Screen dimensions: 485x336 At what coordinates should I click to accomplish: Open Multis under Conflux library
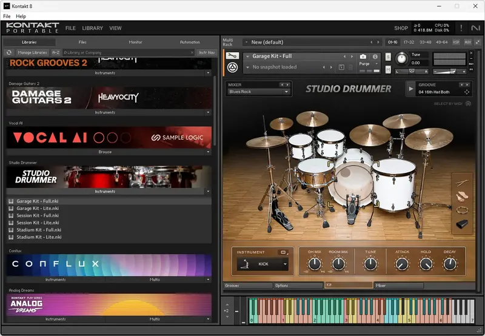pos(155,280)
